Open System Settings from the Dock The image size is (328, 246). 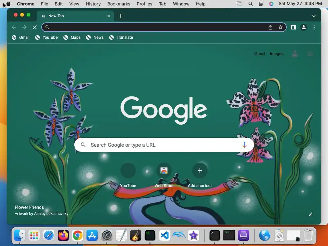(107, 235)
